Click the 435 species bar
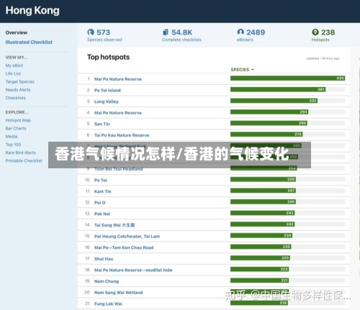360x310 pixels. [287, 78]
